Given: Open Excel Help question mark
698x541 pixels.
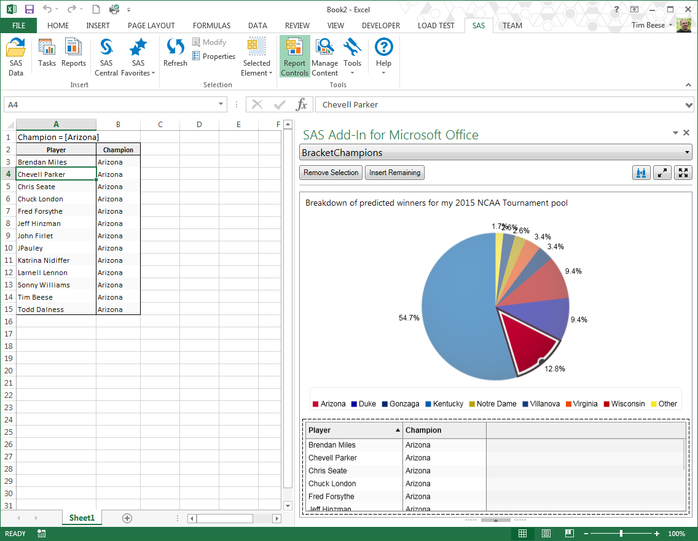Looking at the screenshot, I should (616, 9).
